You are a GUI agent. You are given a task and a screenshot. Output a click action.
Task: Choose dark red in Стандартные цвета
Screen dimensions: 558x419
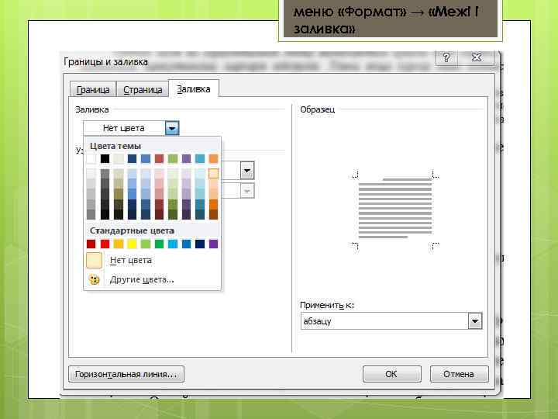coord(91,244)
